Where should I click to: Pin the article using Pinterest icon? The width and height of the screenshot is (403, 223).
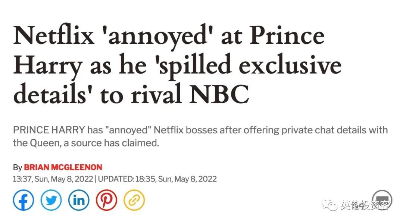pos(107,200)
